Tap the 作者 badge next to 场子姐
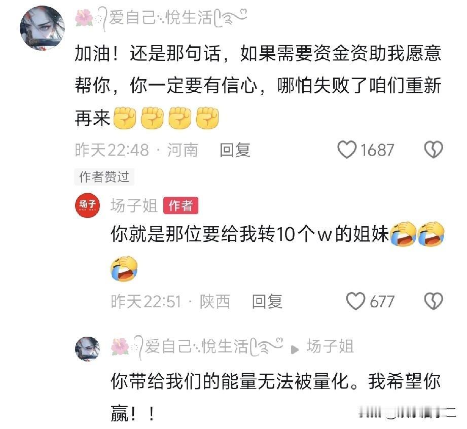Image resolution: width=467 pixels, height=429 pixels. pyautogui.click(x=181, y=205)
